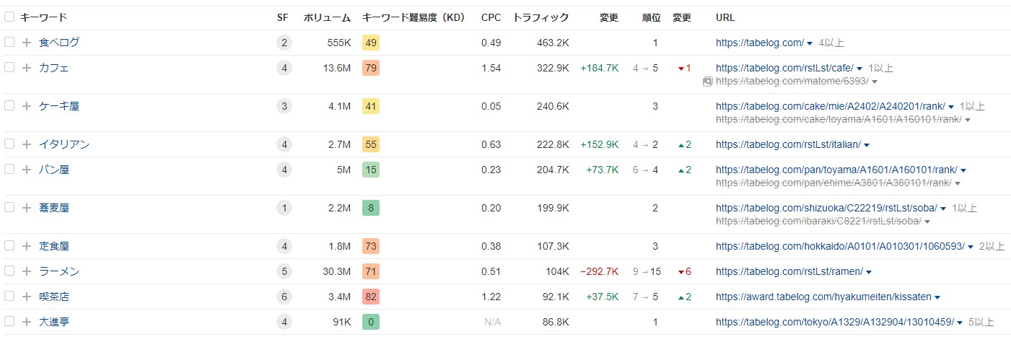Screen dimensions: 1011x337
Task: Open the https://tabelog.com/ URL link
Action: (x=760, y=43)
